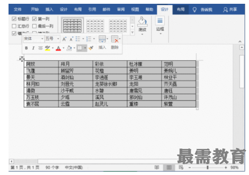Viewport: 249px width, 175px height.
Task: Open the table tools 布局 tab
Action: [181, 9]
